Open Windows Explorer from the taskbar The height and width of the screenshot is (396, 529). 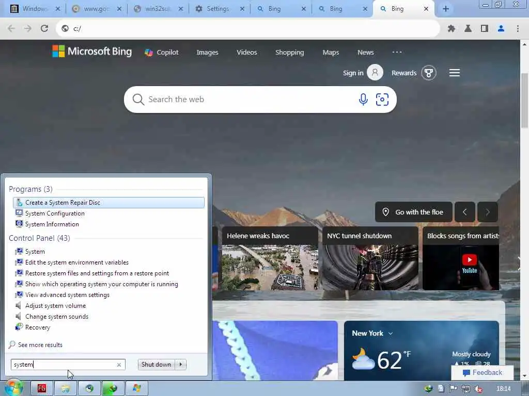tap(66, 388)
